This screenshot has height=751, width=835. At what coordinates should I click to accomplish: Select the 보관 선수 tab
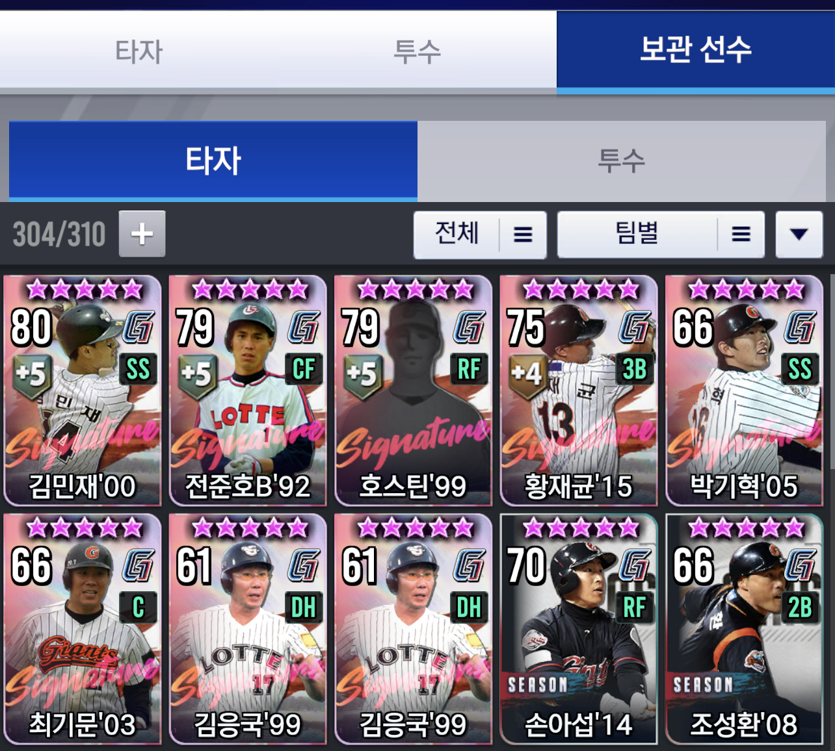pyautogui.click(x=696, y=51)
